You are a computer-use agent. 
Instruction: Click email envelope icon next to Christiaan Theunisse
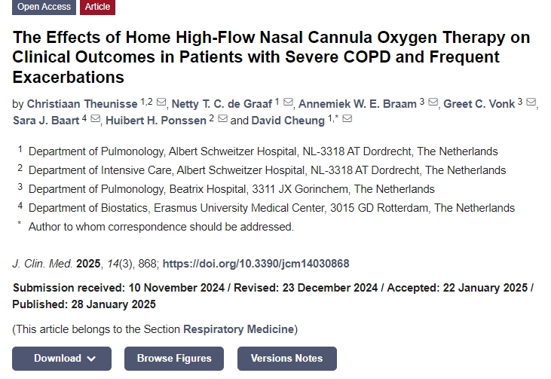(x=161, y=103)
